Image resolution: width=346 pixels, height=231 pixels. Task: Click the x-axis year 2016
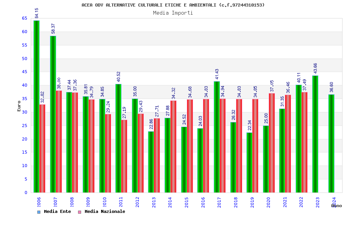tap(203, 202)
